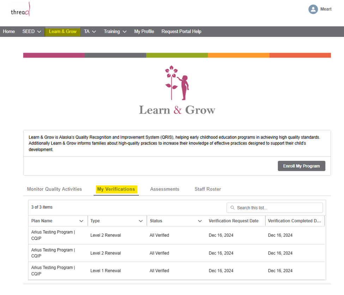The width and height of the screenshot is (344, 295).
Task: Switch to Staff Roster tab
Action: coord(207,189)
